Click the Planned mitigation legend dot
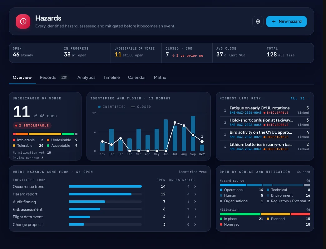 pos(268,219)
